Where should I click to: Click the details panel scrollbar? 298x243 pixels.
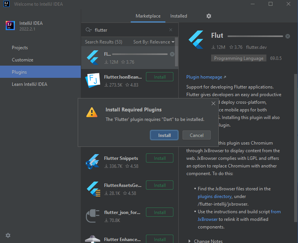tap(296, 148)
